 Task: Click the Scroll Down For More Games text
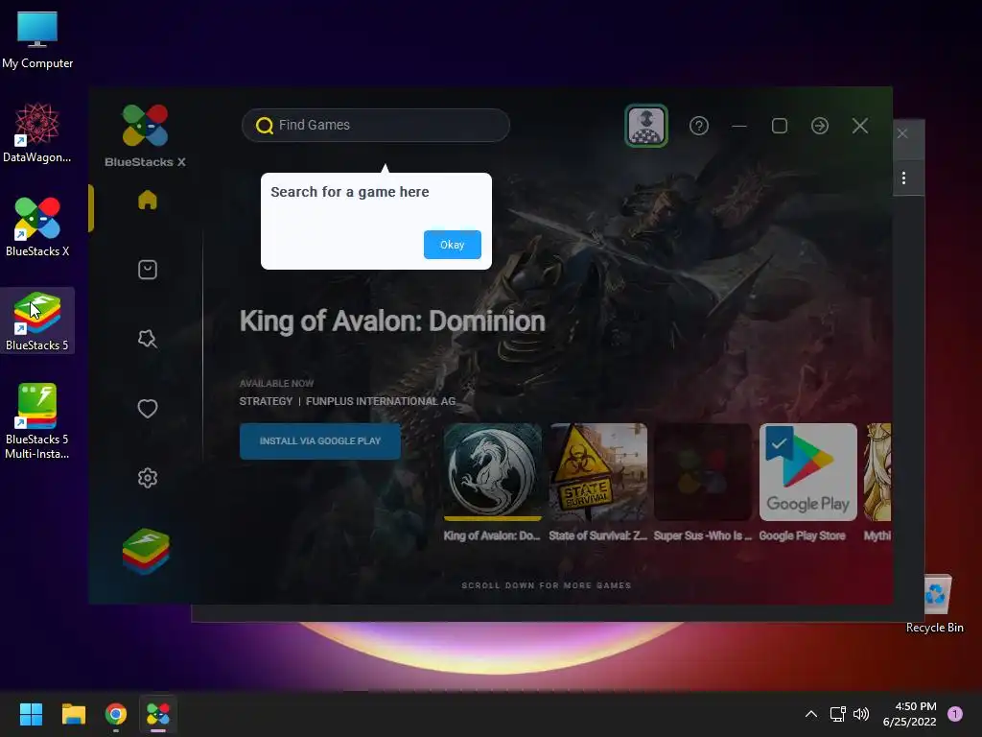coord(546,585)
